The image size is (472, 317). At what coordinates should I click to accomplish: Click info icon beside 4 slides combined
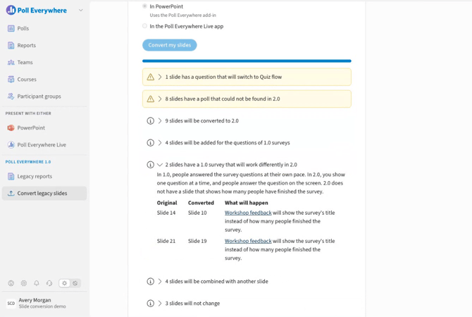click(x=151, y=282)
